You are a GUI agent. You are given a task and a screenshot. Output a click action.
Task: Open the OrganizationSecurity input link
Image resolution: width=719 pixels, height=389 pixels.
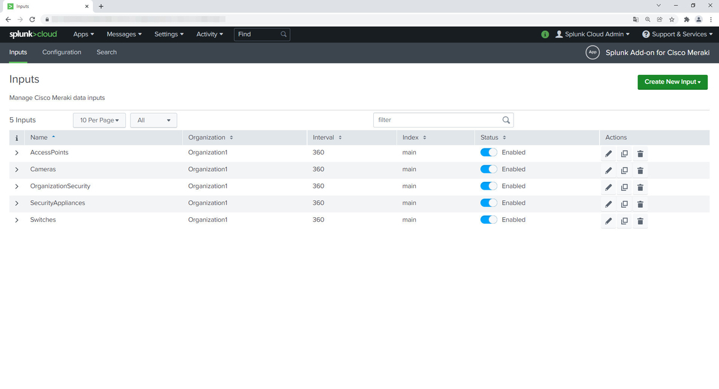pyautogui.click(x=60, y=186)
